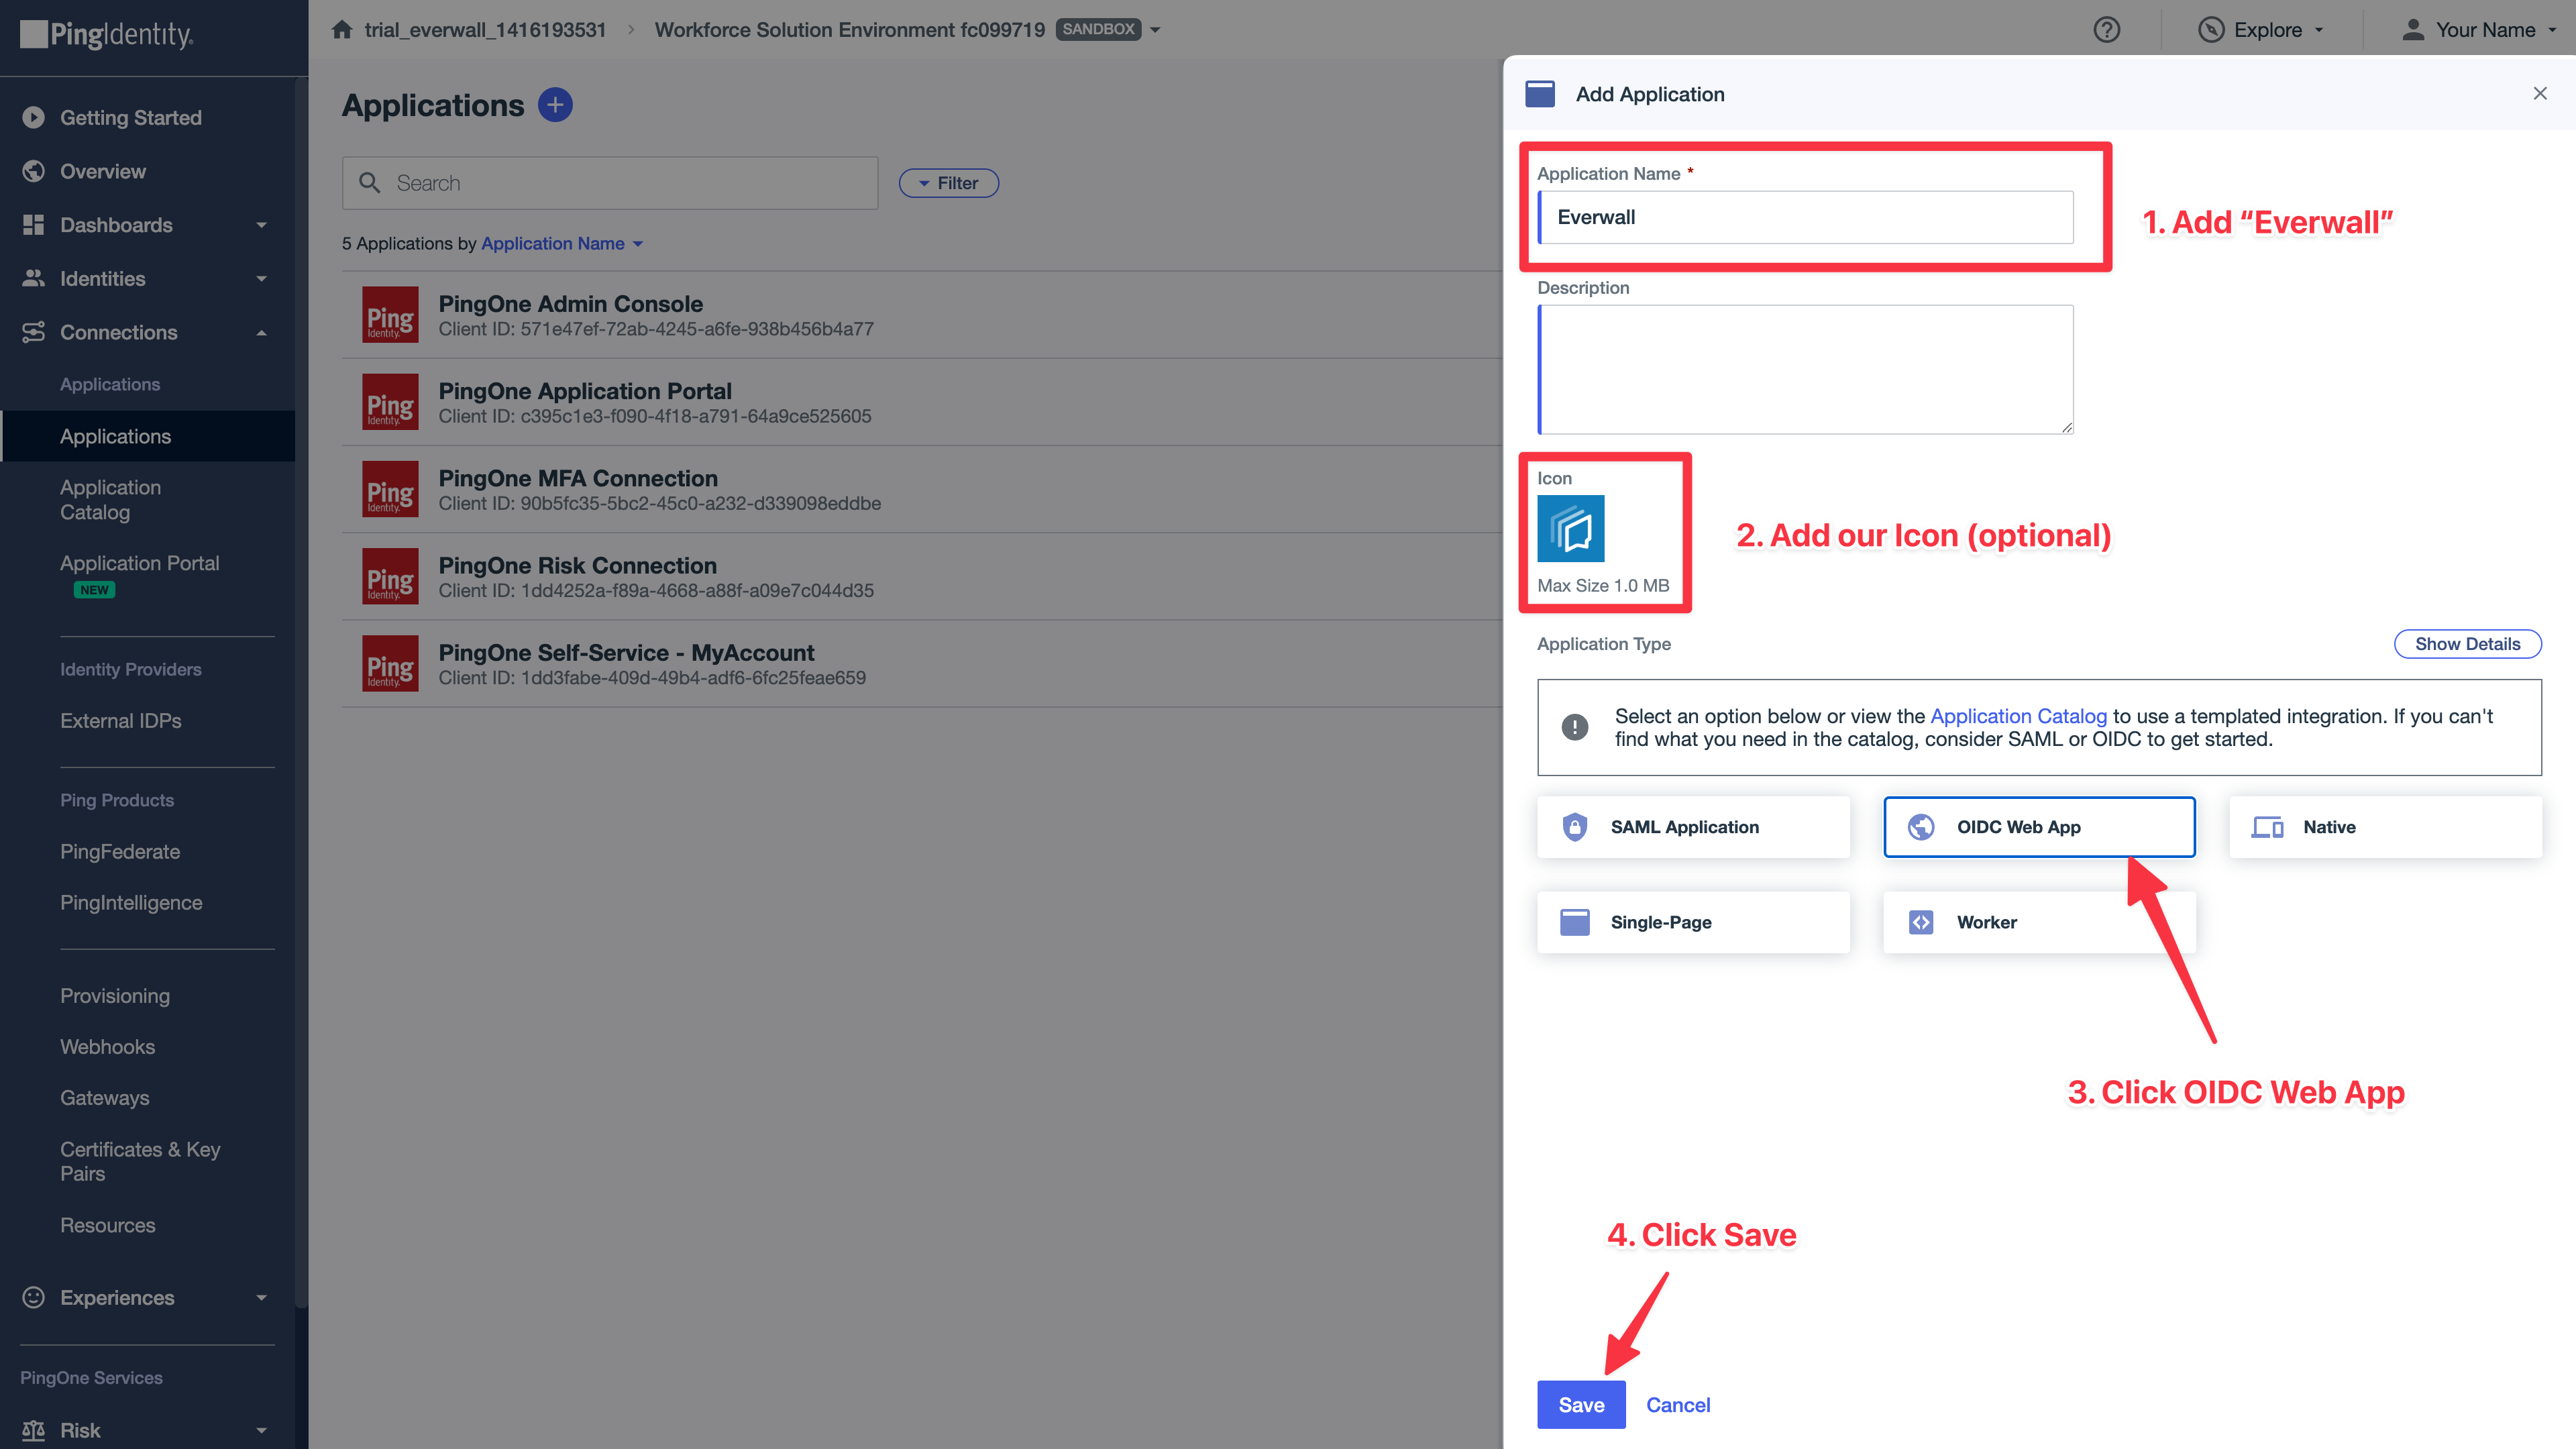Click the info exclamation icon

[x=1574, y=727]
